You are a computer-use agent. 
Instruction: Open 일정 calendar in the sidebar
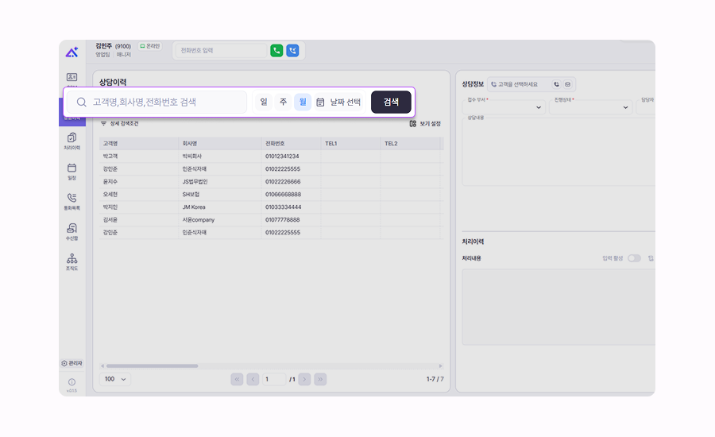click(x=72, y=172)
